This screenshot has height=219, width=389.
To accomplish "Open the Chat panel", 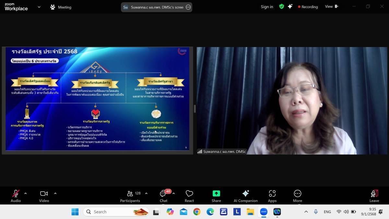I will [163, 196].
